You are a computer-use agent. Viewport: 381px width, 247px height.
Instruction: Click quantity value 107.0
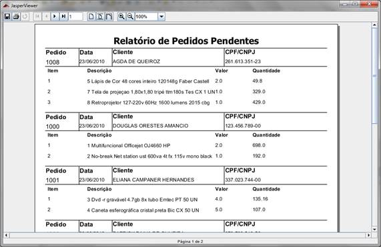pos(259,210)
